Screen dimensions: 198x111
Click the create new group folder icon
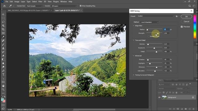tap(186, 109)
